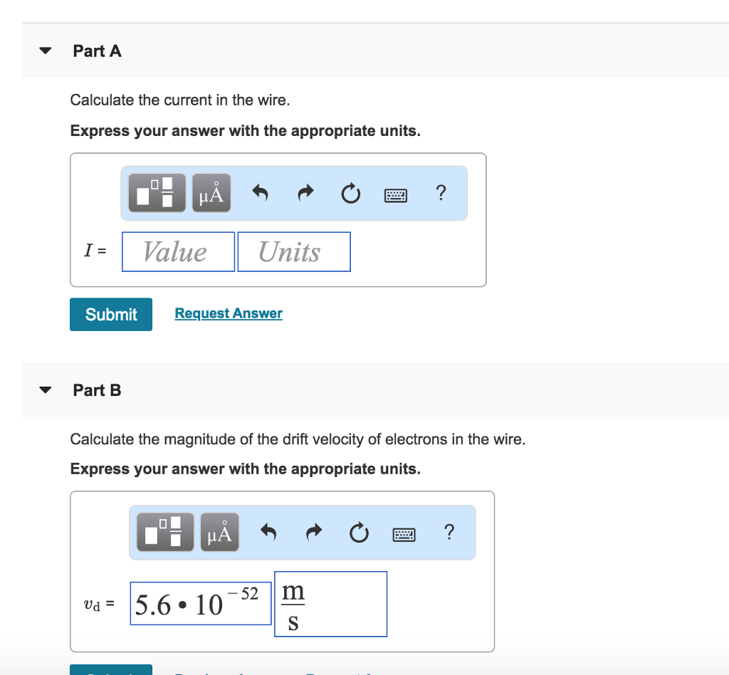Open symbols µÅ menu in Part B
729x675 pixels.
(219, 532)
